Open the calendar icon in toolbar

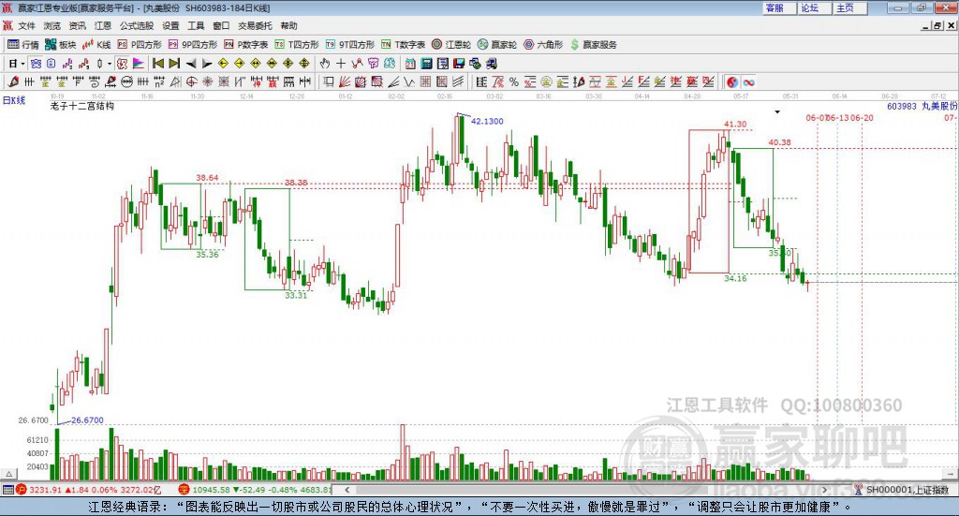tap(410, 64)
